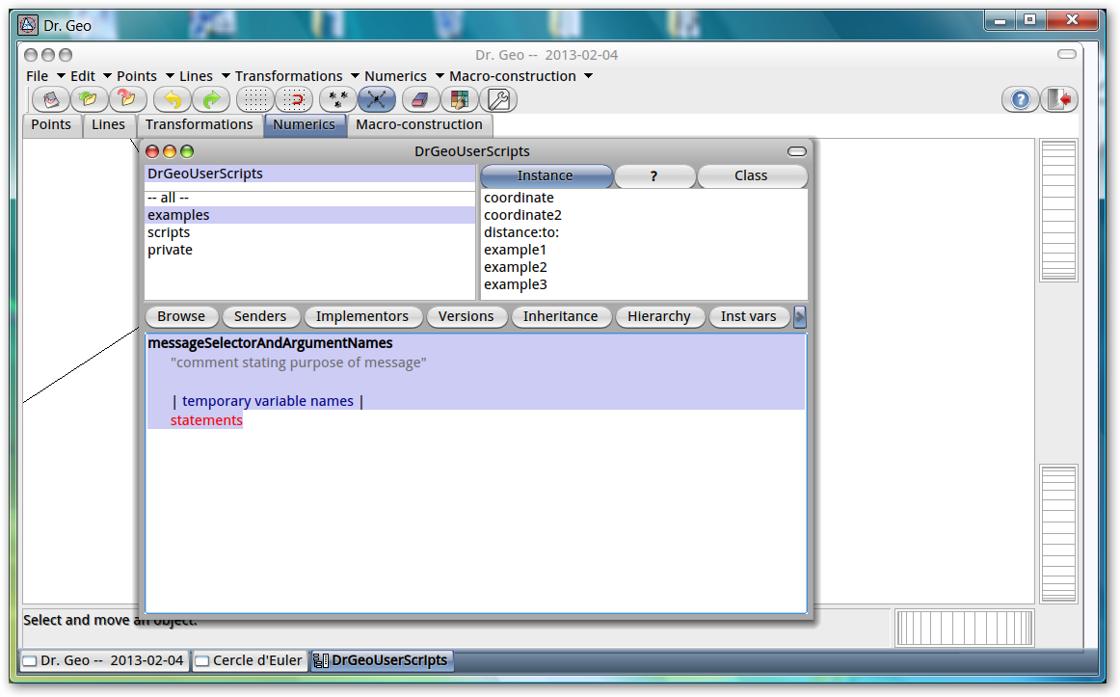Click the Dr. Geo window title icon

28,25
